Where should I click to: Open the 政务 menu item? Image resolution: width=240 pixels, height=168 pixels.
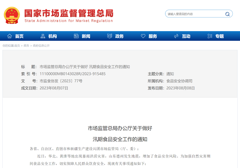[x=119, y=36]
